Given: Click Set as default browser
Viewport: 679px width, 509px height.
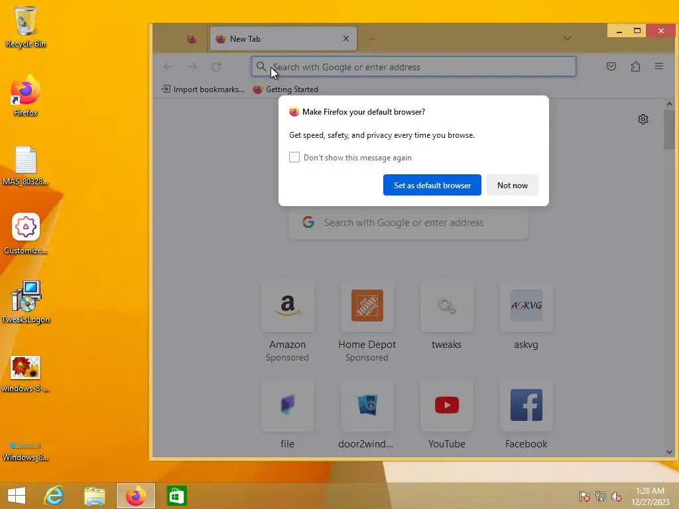Looking at the screenshot, I should click(x=432, y=185).
